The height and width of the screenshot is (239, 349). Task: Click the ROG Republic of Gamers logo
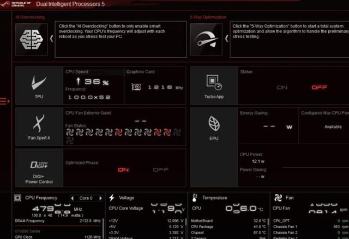pos(16,4)
